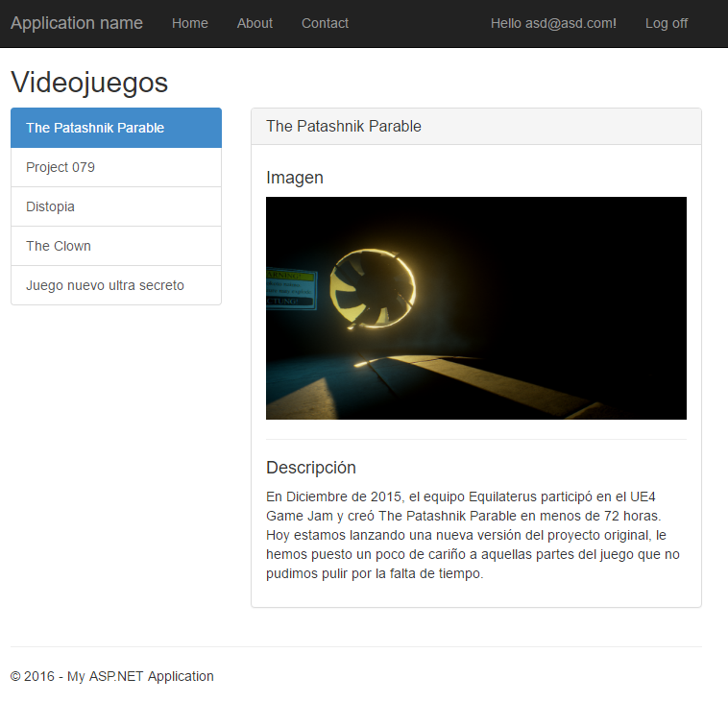Click the Application name brand link
The image size is (728, 702).
(x=77, y=23)
